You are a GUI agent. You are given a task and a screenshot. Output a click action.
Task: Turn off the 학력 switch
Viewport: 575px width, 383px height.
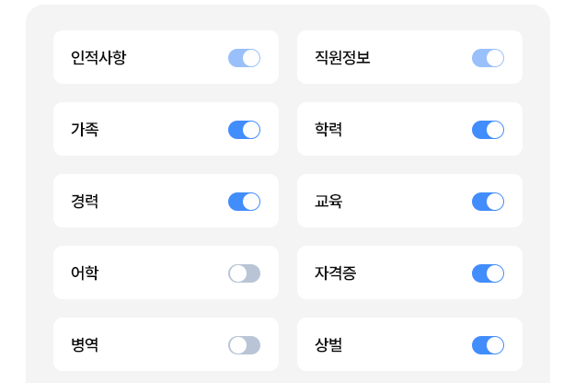point(488,130)
